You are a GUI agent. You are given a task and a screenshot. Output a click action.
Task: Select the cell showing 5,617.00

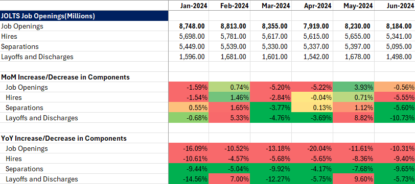(x=271, y=36)
